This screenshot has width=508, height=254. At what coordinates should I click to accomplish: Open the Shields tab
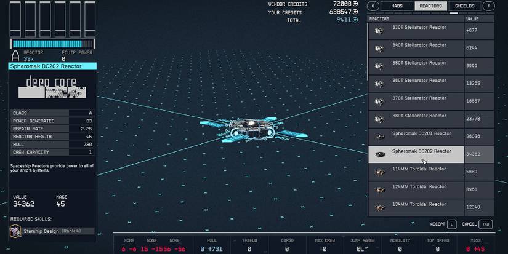[x=464, y=6]
